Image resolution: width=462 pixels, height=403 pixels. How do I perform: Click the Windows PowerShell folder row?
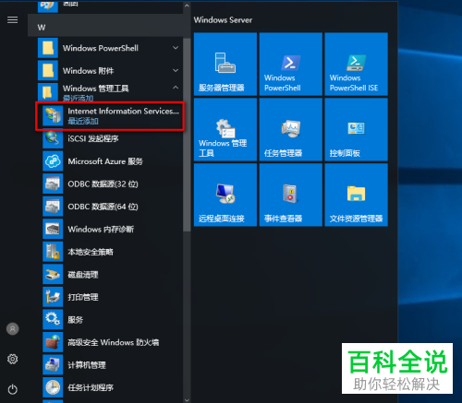[x=110, y=48]
